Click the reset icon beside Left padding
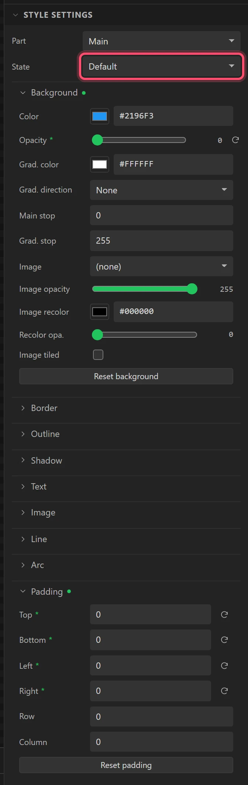 tap(224, 666)
